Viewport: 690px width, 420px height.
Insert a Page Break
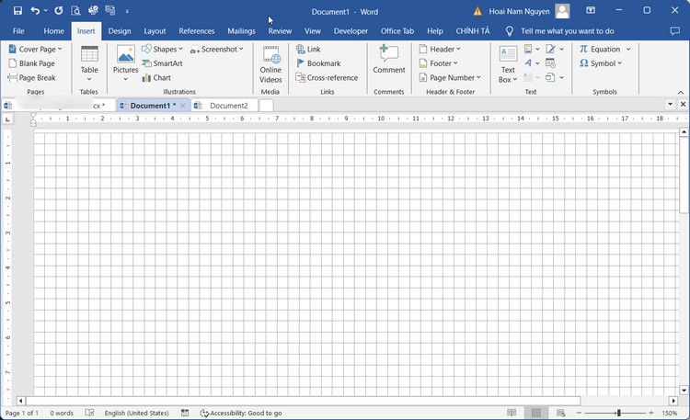click(x=31, y=78)
